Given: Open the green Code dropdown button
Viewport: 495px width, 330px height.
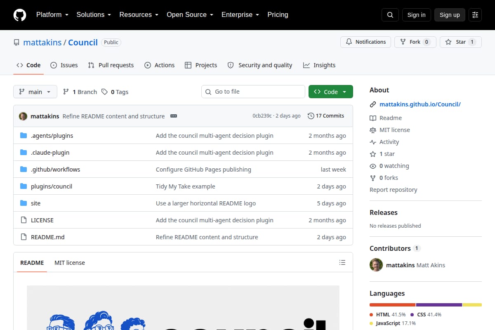Looking at the screenshot, I should click(x=331, y=92).
